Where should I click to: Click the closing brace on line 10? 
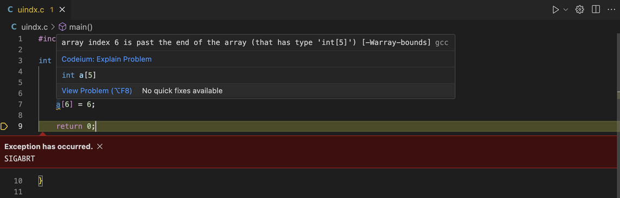40,181
